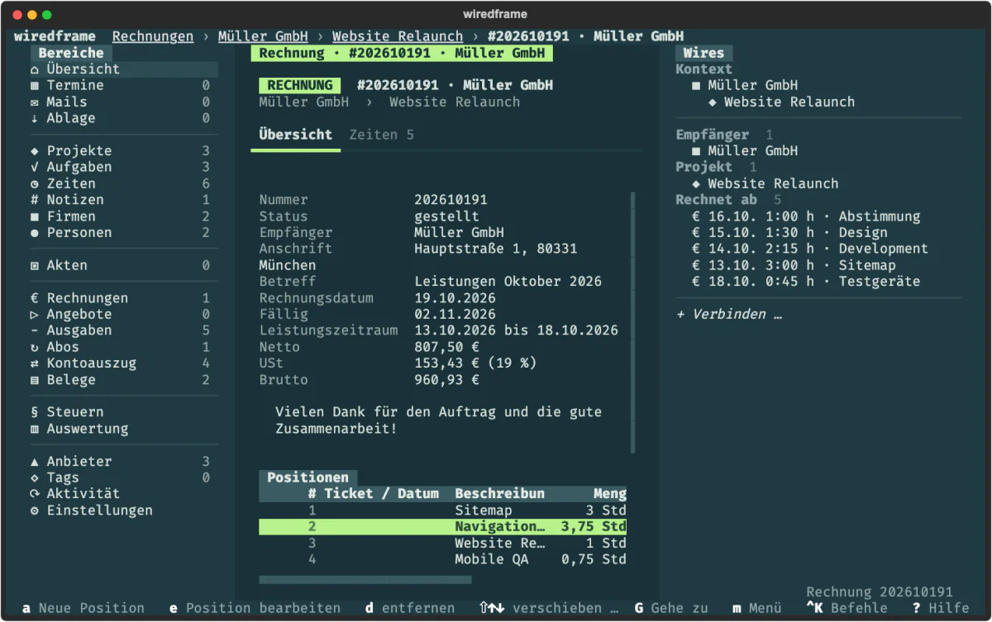The image size is (992, 622).
Task: Click 'Hilfe' in the footer bar
Action: click(x=942, y=608)
